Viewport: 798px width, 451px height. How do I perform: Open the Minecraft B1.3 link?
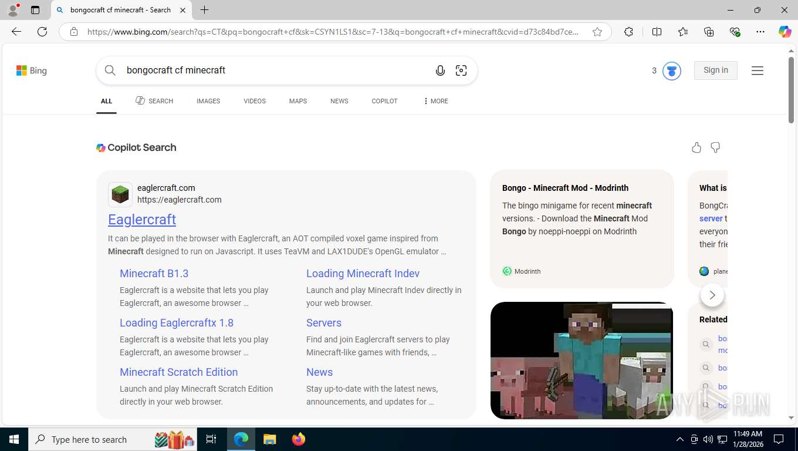154,274
